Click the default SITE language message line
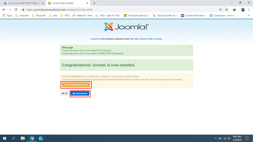This screenshot has height=142, width=253. pyautogui.click(x=87, y=50)
